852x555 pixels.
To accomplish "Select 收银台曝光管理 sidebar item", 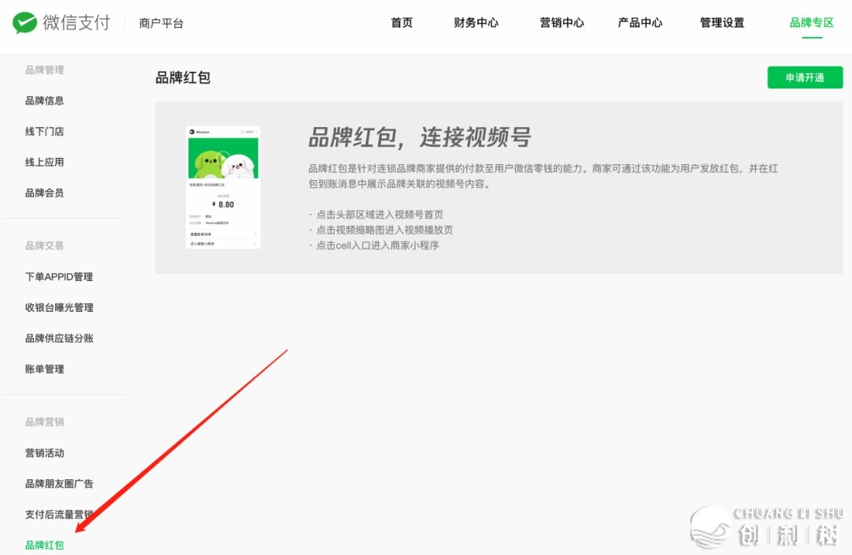I will coord(59,308).
